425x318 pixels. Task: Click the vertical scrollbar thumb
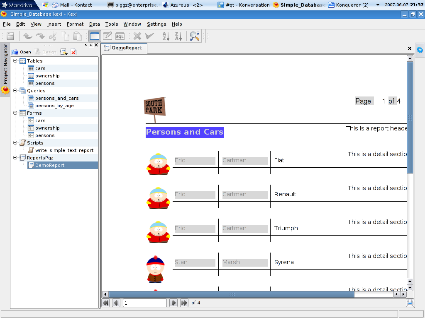410,117
